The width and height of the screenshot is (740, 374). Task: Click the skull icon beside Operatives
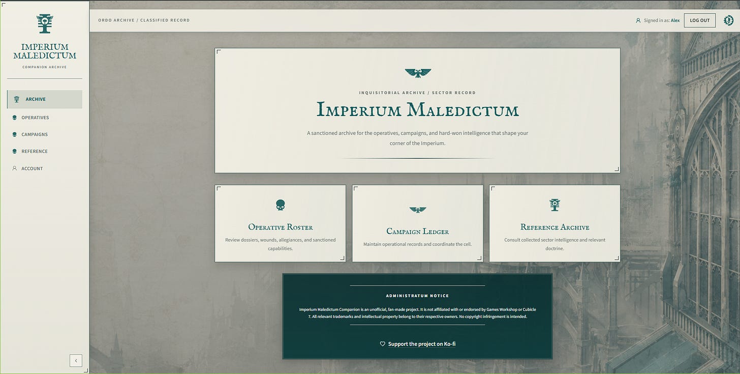click(14, 118)
